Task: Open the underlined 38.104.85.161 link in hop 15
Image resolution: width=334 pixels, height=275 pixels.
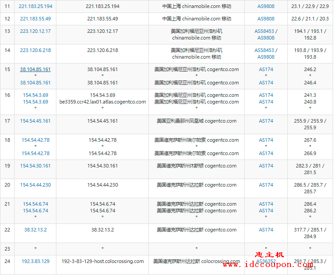Action: click(x=36, y=69)
